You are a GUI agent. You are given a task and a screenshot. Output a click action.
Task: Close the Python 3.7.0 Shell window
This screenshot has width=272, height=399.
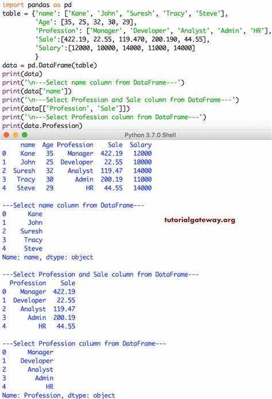[6, 135]
